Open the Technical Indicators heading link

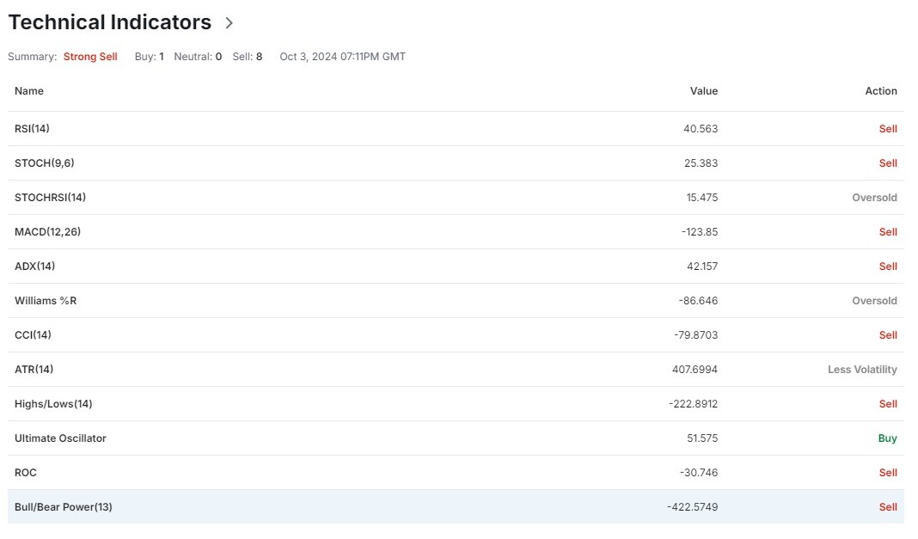(x=109, y=22)
